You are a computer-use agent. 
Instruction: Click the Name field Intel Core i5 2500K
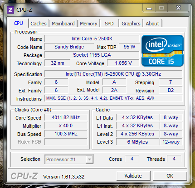point(92,39)
